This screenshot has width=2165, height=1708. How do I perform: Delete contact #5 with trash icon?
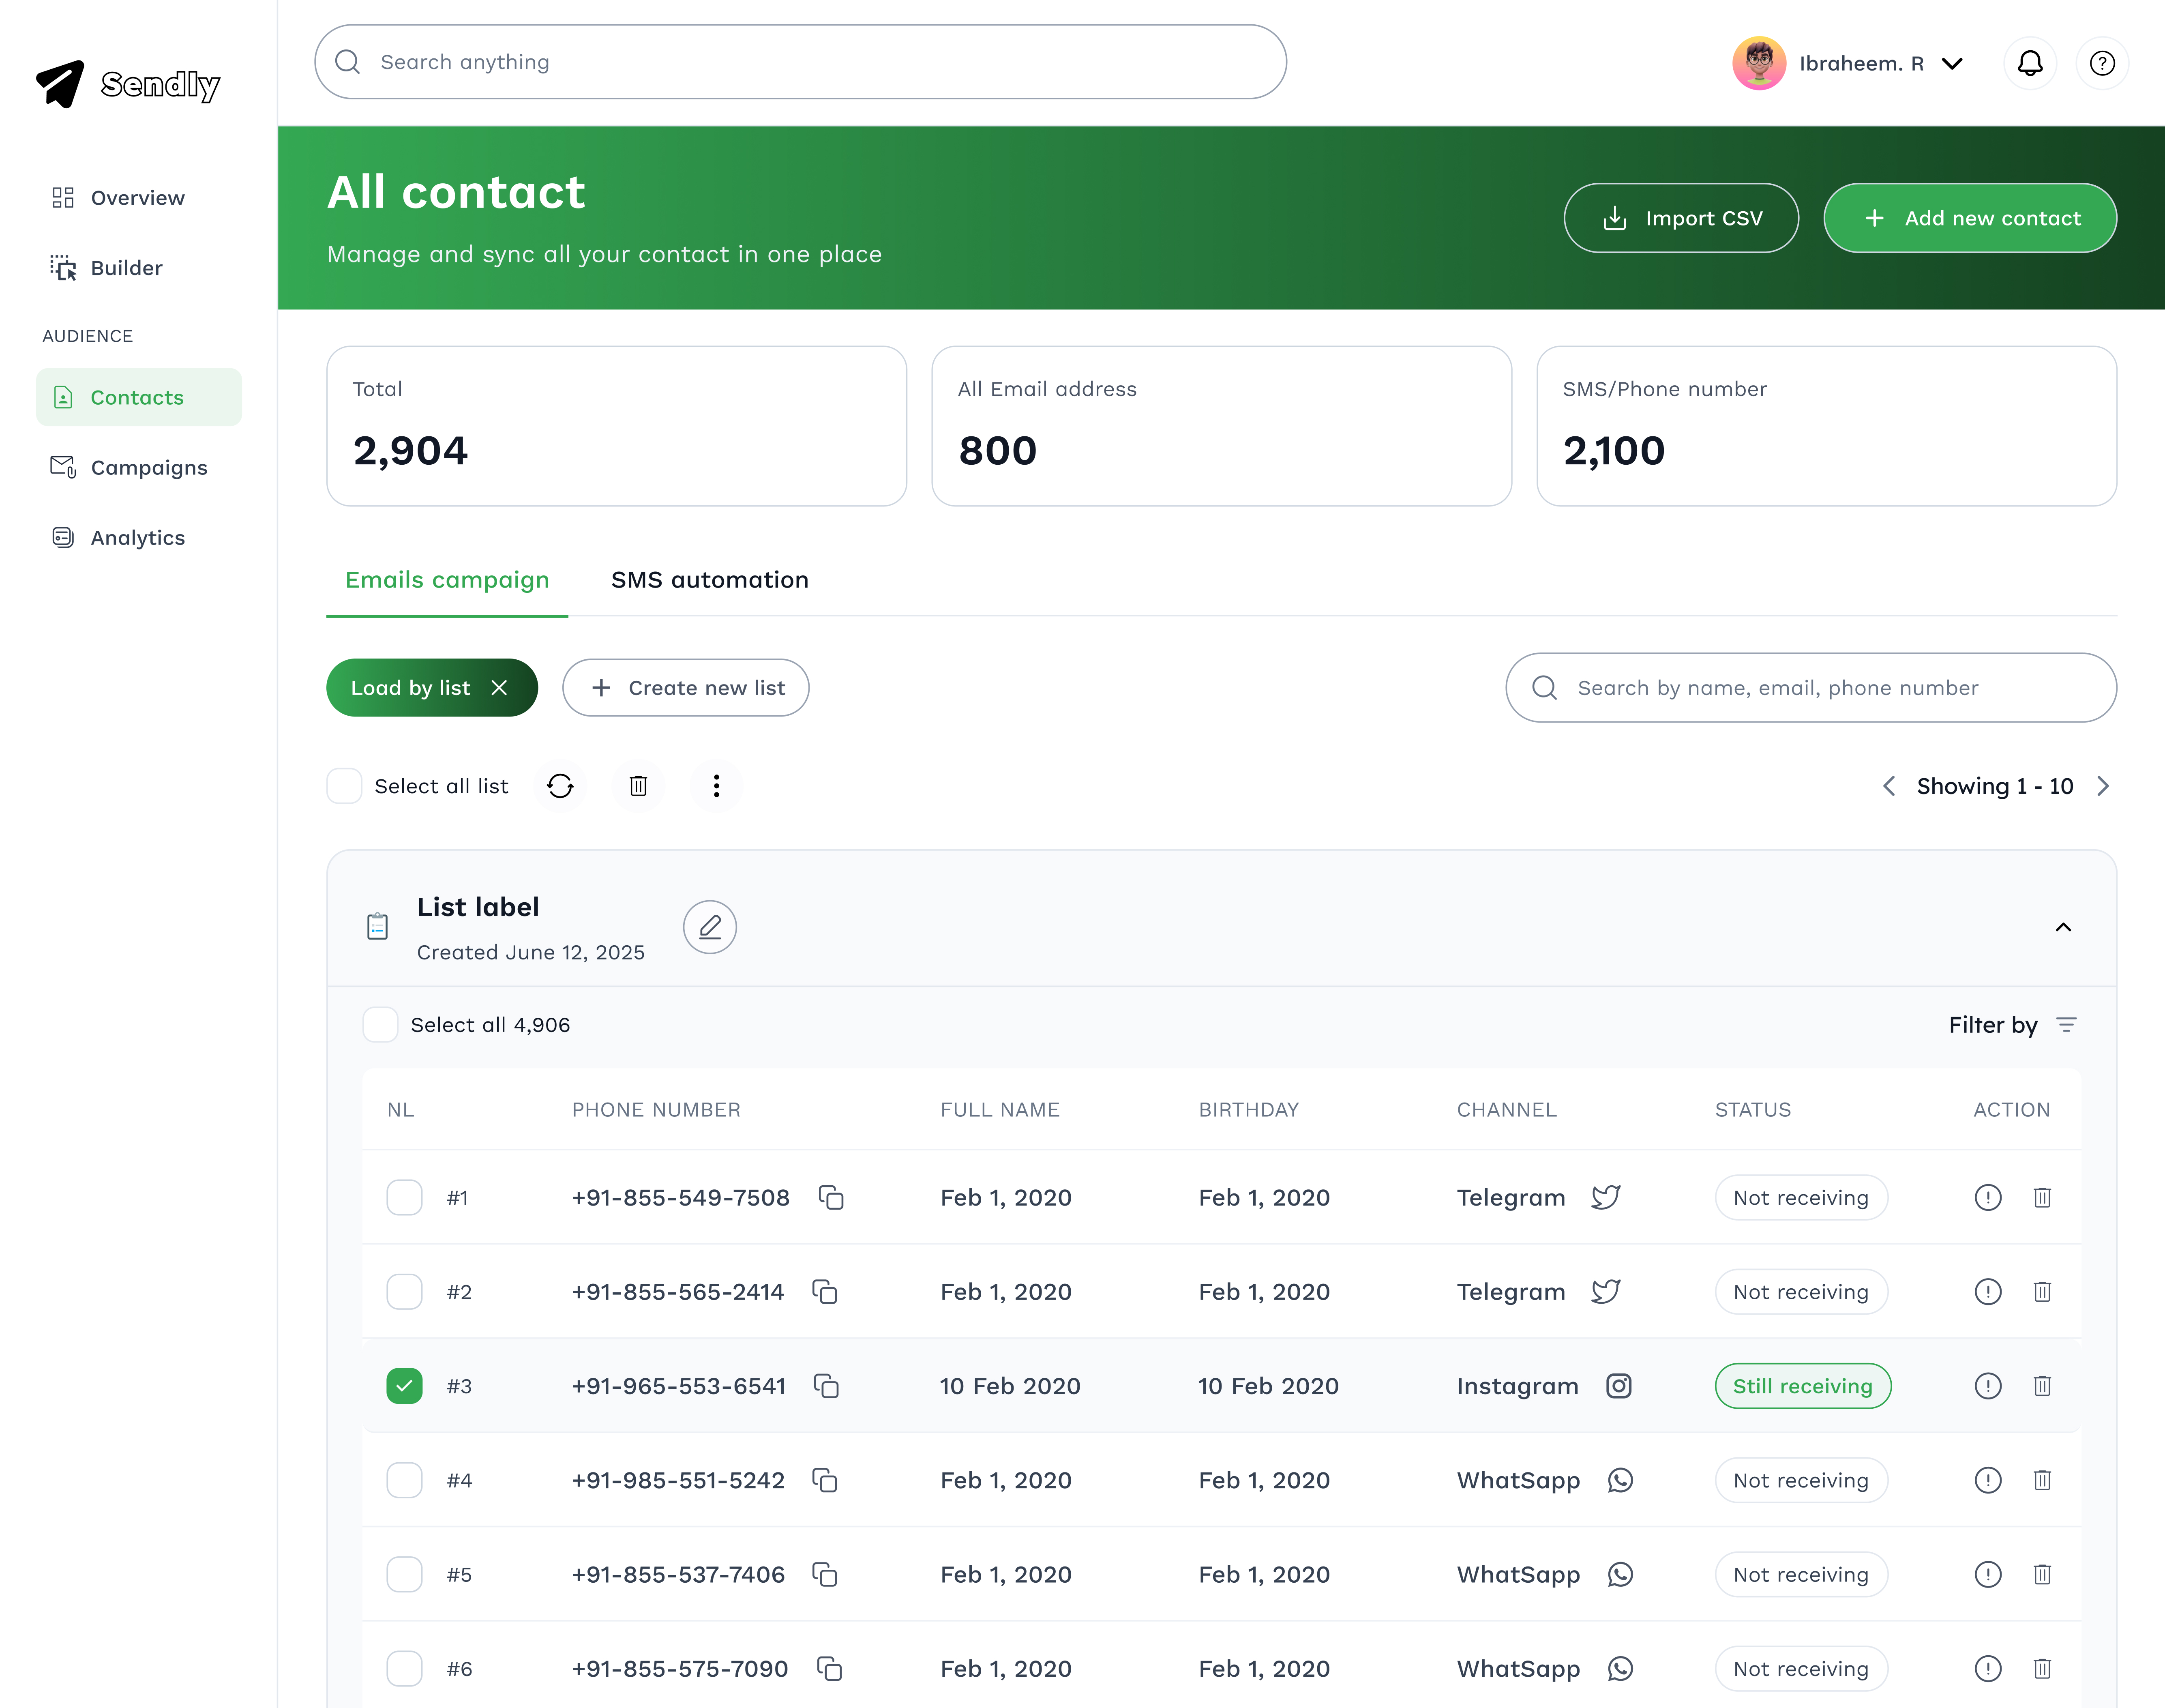click(x=2042, y=1574)
